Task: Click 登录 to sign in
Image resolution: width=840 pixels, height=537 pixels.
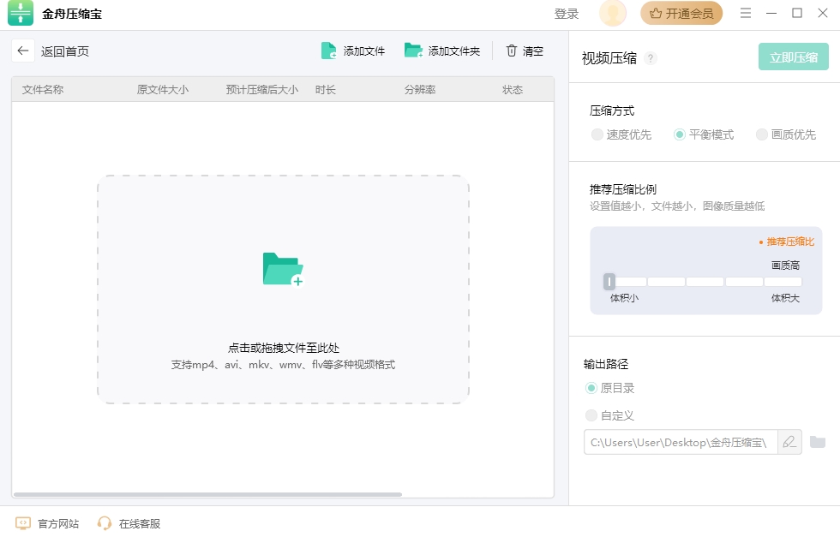Action: point(566,13)
